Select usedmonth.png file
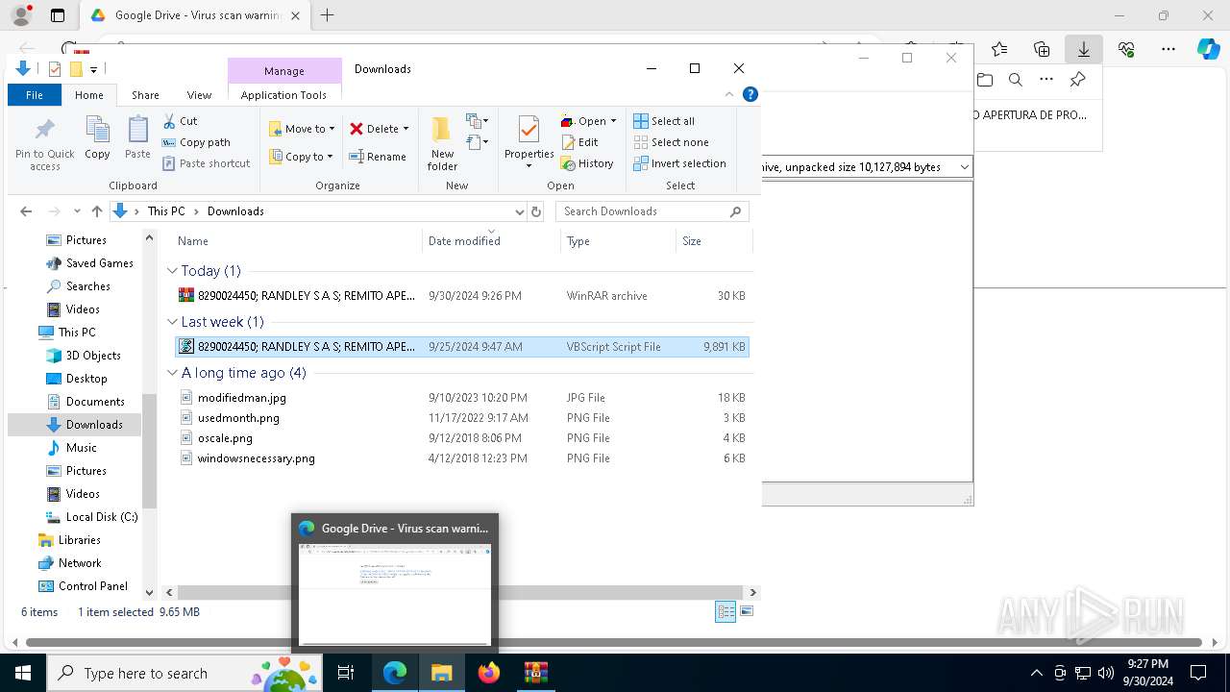1230x692 pixels. [x=461, y=418]
